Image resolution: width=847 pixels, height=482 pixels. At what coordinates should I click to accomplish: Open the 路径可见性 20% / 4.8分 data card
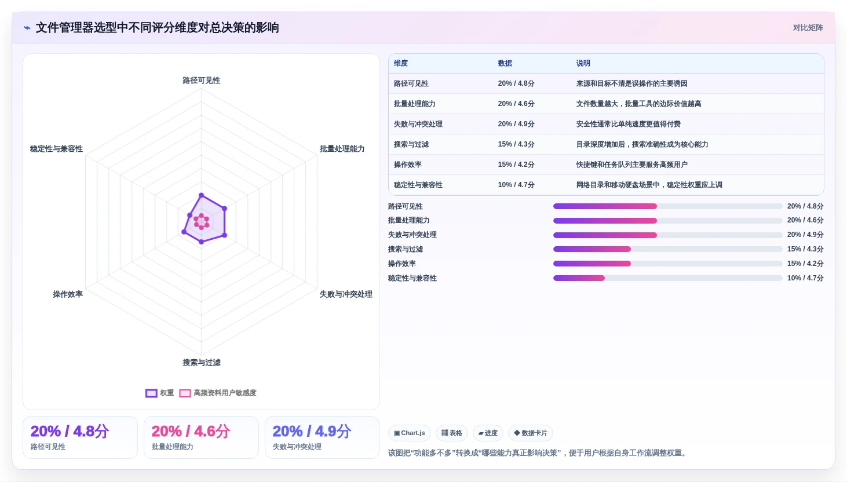pos(80,437)
